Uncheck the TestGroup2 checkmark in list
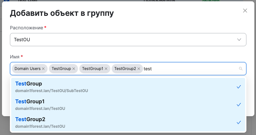 (x=239, y=122)
